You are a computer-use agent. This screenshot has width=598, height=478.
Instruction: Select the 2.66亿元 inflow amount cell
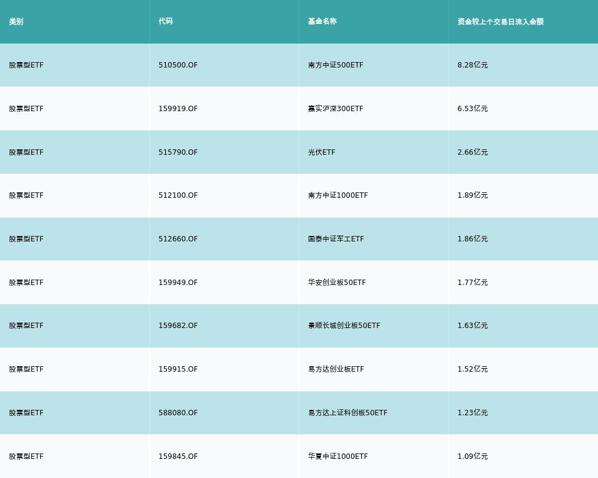pos(472,152)
